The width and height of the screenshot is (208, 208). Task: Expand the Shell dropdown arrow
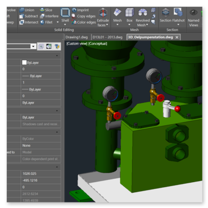pos(65,25)
